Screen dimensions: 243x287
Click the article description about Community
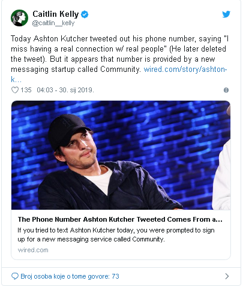point(116,235)
